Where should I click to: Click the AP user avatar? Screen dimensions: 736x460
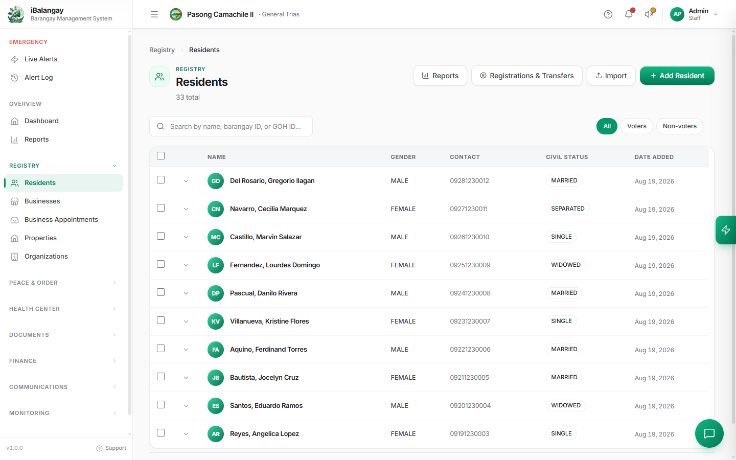[x=677, y=14]
